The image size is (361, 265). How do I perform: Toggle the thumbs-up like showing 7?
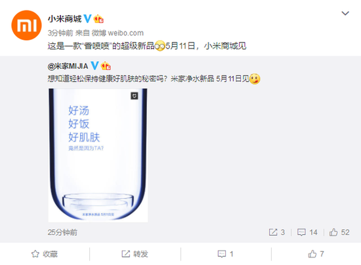coord(316,254)
